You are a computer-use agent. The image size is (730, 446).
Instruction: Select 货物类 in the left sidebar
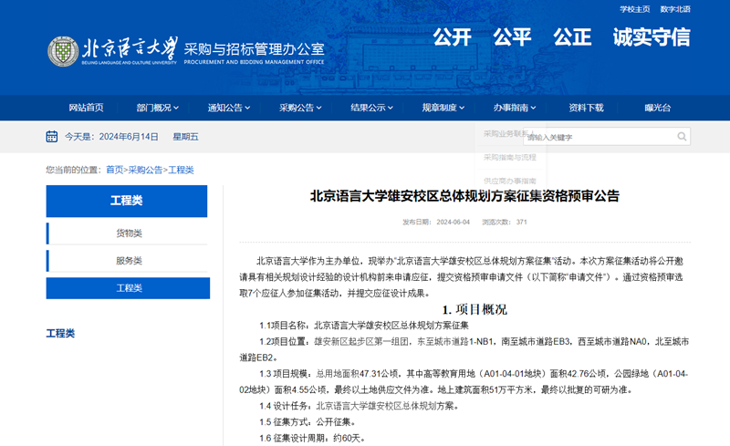[129, 233]
